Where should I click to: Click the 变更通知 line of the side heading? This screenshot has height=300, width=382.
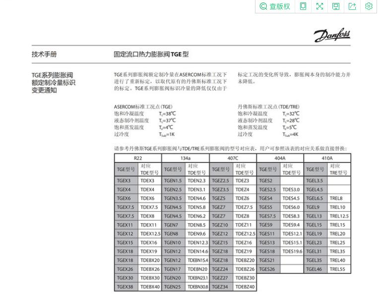pyautogui.click(x=44, y=90)
